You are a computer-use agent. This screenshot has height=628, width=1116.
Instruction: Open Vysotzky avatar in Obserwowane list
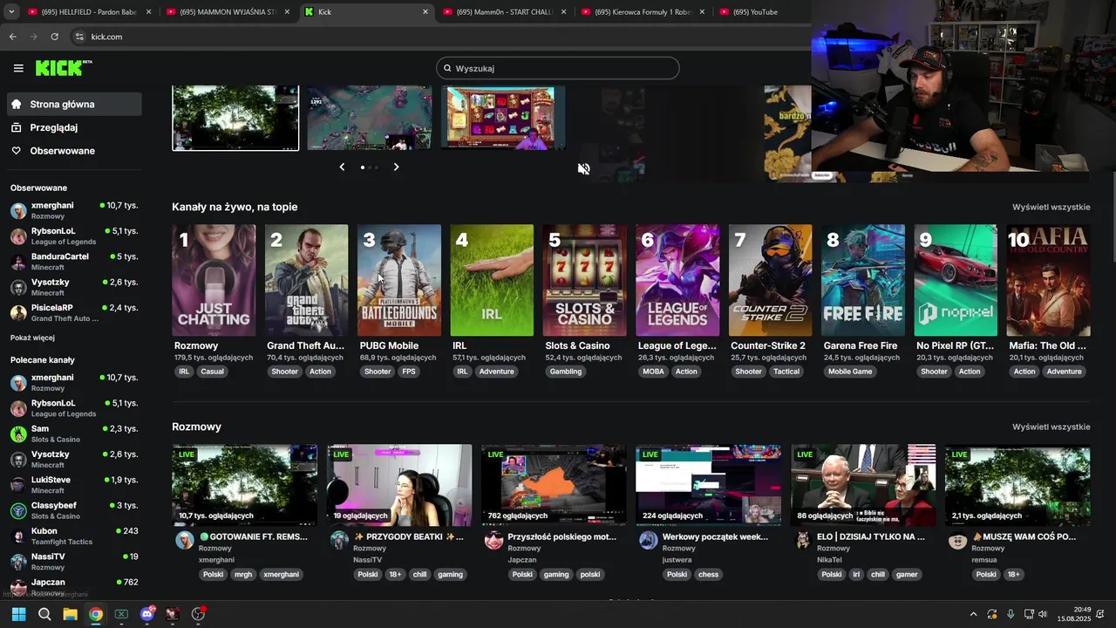[18, 287]
